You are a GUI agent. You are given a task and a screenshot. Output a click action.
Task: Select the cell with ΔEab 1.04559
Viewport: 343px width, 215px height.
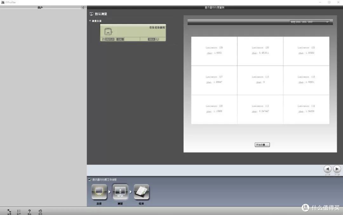point(306,109)
